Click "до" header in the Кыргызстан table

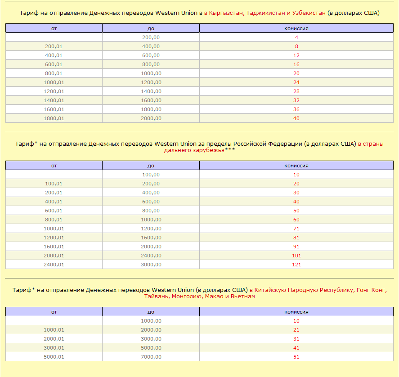click(x=151, y=28)
